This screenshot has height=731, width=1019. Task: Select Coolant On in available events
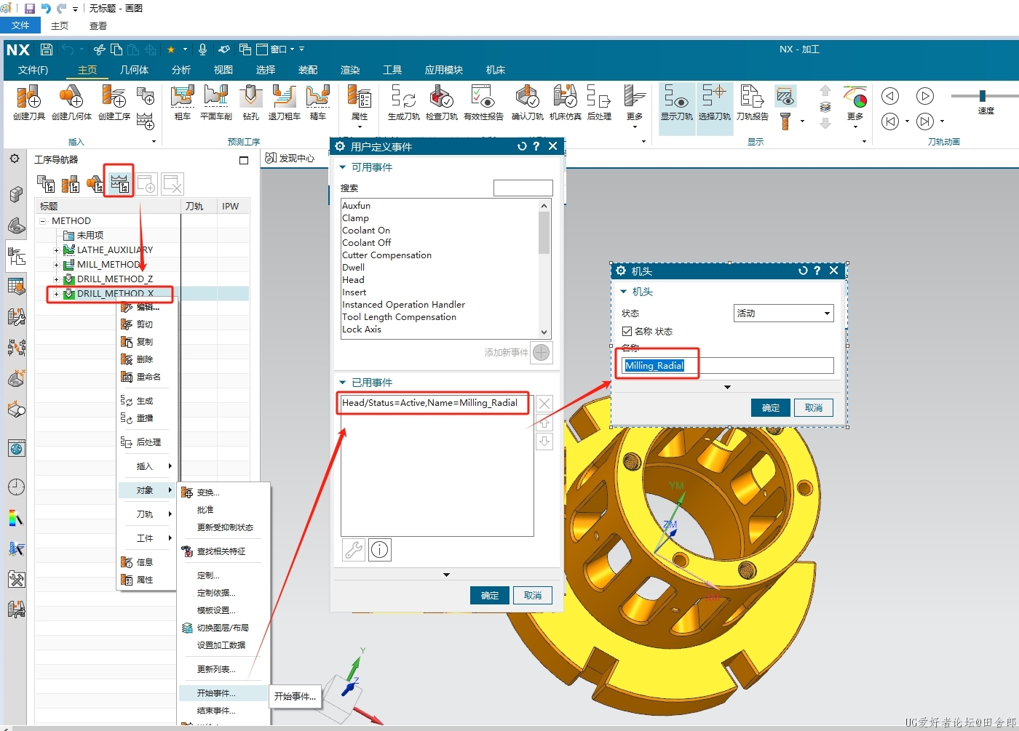tap(366, 231)
